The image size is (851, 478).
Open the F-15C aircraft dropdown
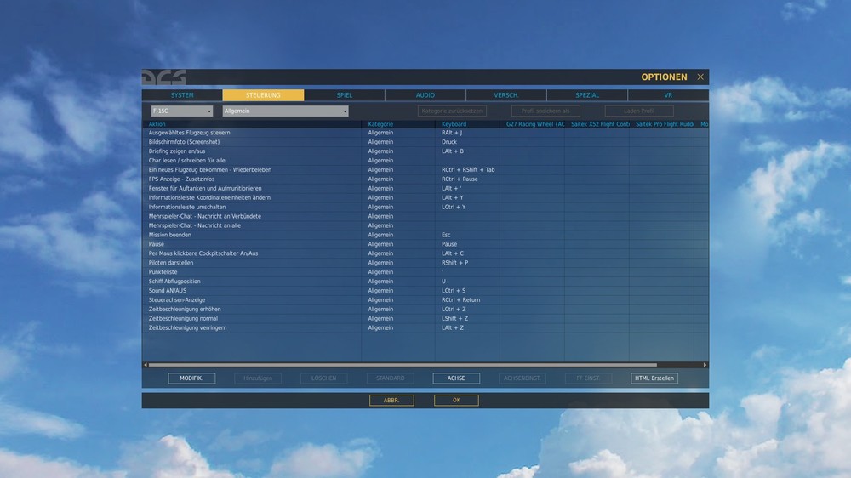click(x=182, y=111)
